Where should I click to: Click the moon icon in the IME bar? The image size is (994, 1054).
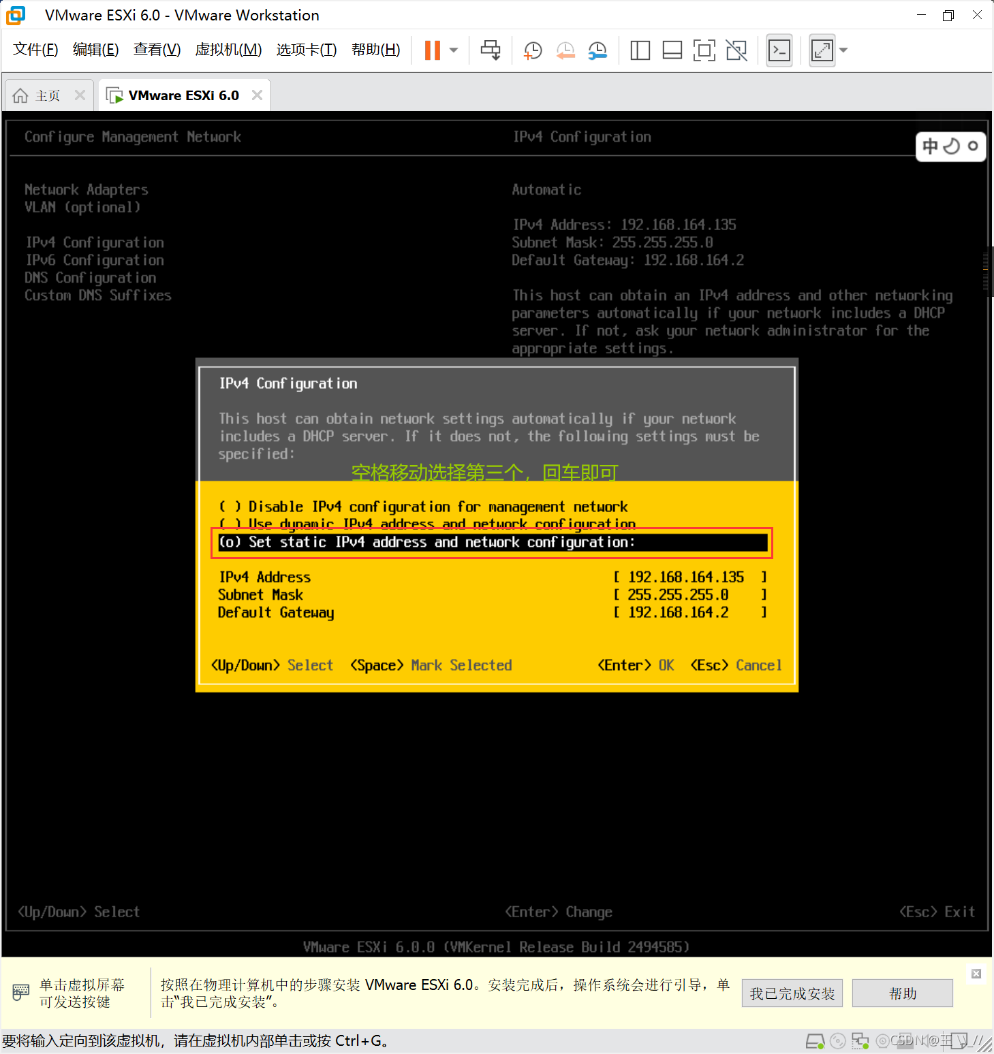[x=951, y=146]
